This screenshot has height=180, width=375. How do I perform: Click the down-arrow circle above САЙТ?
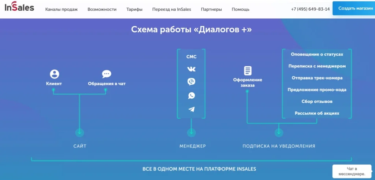[79, 132]
